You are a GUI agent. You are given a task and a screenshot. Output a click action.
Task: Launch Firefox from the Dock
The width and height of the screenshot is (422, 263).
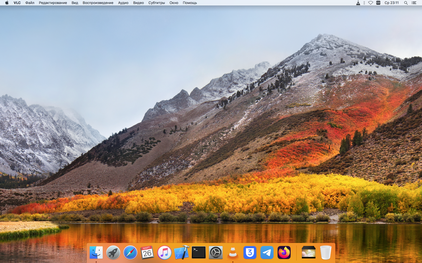(x=284, y=252)
